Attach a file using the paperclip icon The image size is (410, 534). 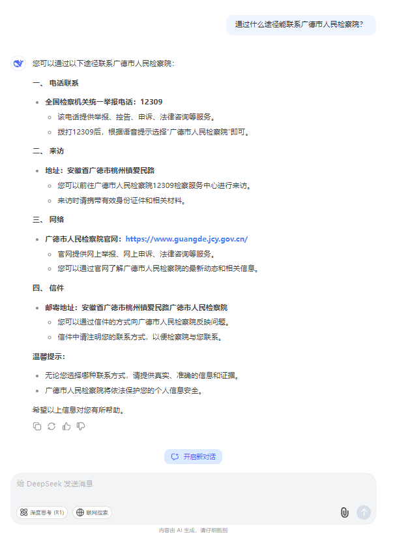coord(344,512)
